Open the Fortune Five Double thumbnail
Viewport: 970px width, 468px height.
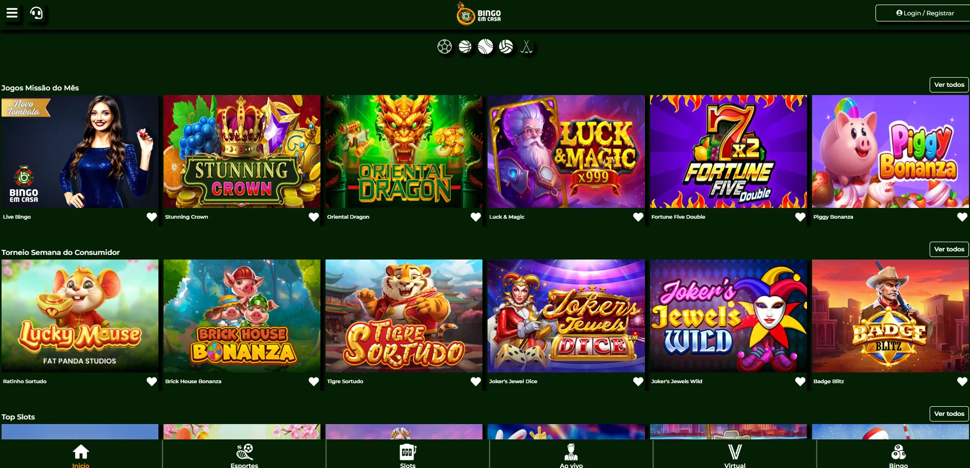click(728, 151)
